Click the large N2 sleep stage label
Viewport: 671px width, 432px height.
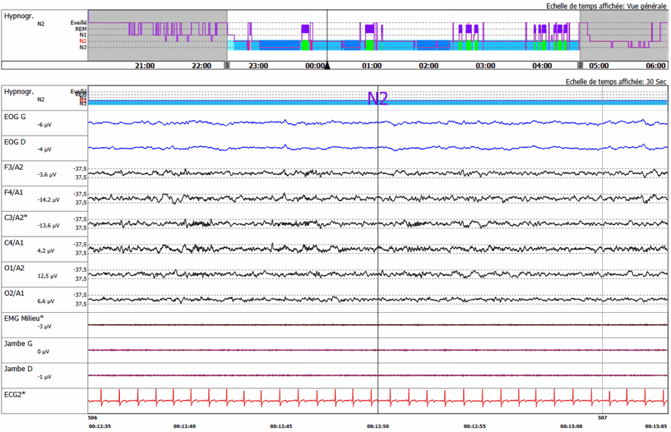tap(377, 99)
